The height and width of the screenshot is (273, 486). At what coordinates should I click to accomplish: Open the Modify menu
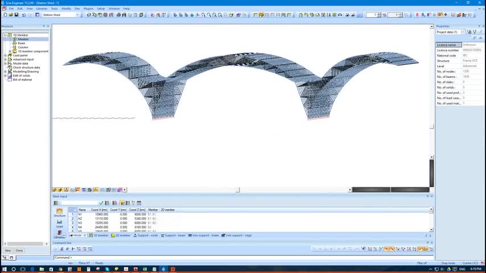coord(66,9)
